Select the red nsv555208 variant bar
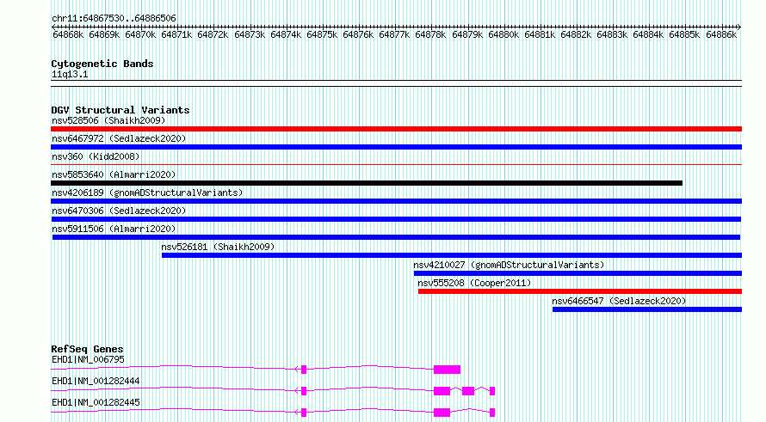 580,291
